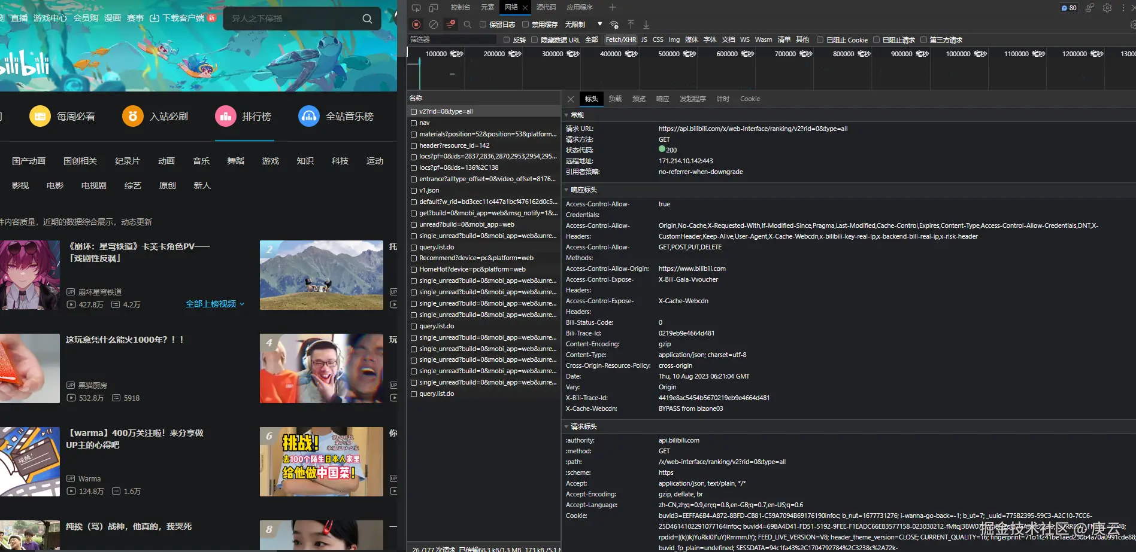Enable the 禁用缓存 checkbox
Screen dimensions: 1136x552
(525, 25)
